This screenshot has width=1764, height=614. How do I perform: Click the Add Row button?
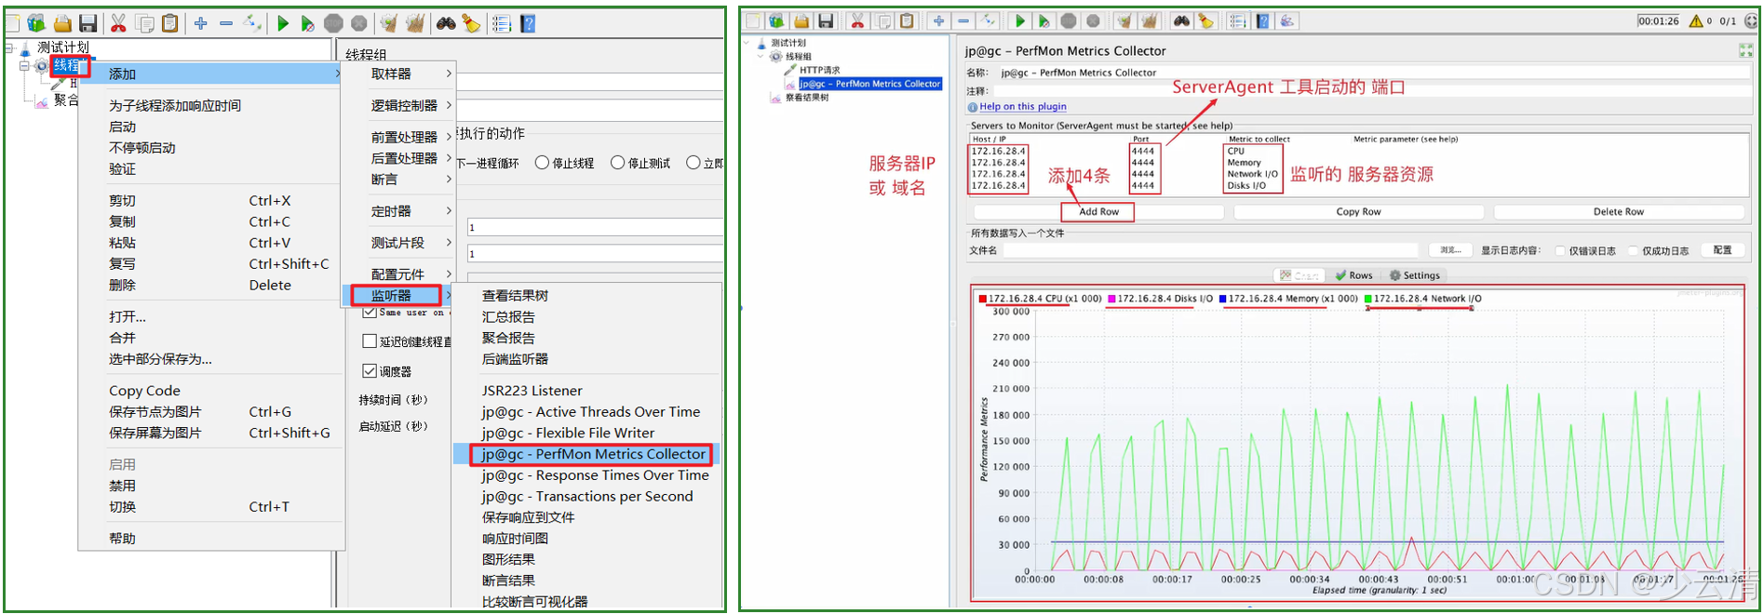pos(1098,211)
